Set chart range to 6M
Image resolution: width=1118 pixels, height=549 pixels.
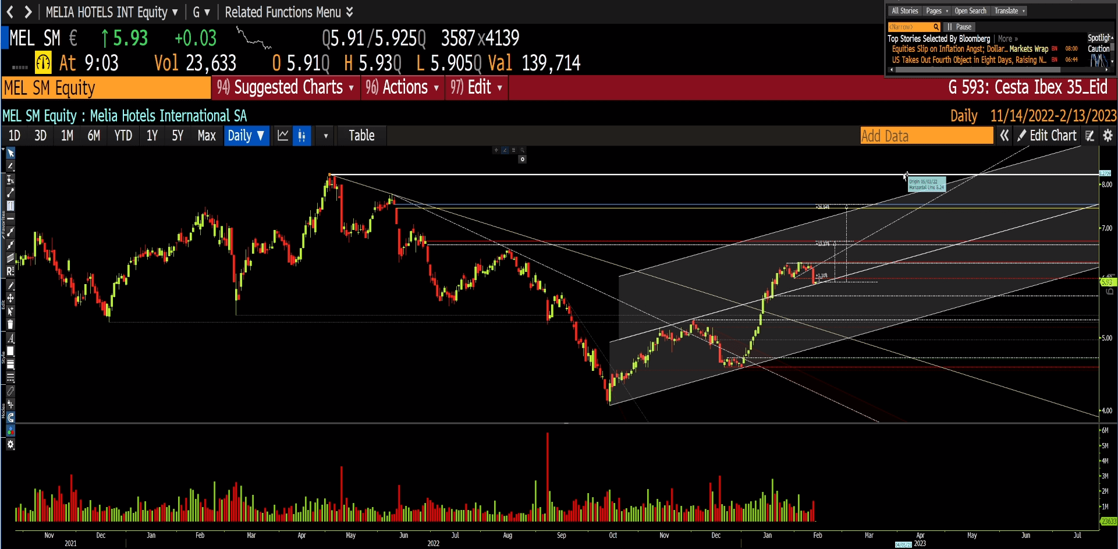coord(94,136)
